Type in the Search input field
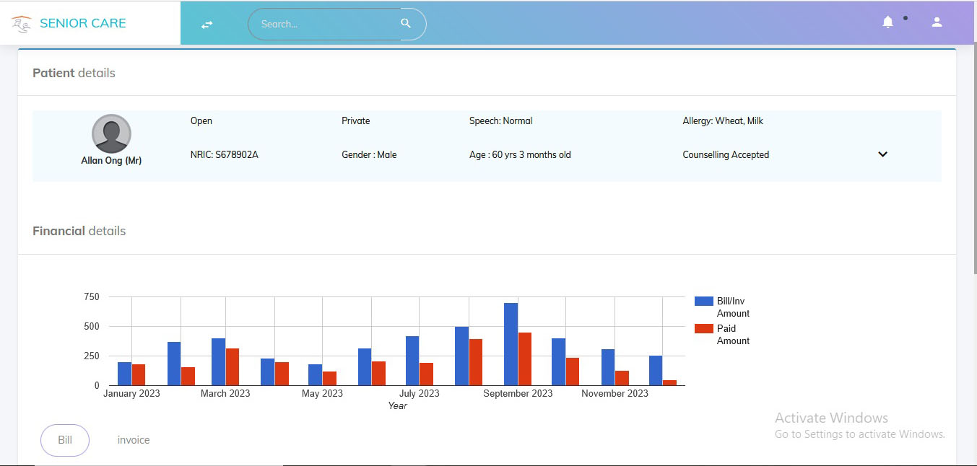This screenshot has width=977, height=466. coord(325,24)
